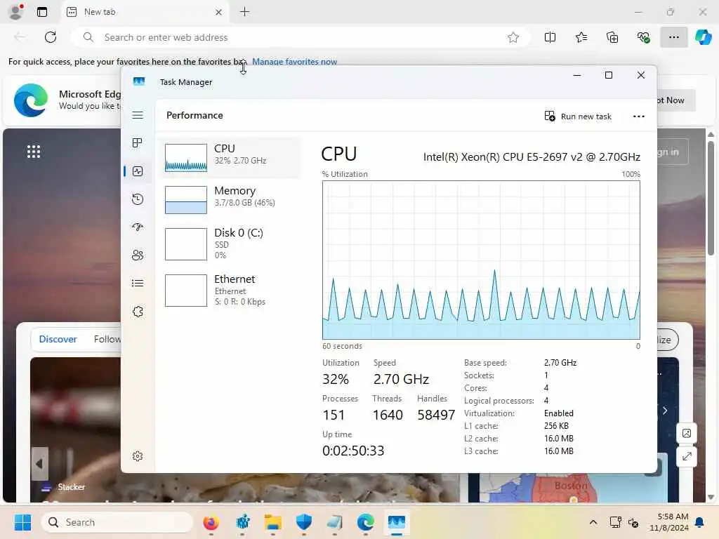Open Edge favorites list icon
The width and height of the screenshot is (719, 539).
(x=581, y=37)
